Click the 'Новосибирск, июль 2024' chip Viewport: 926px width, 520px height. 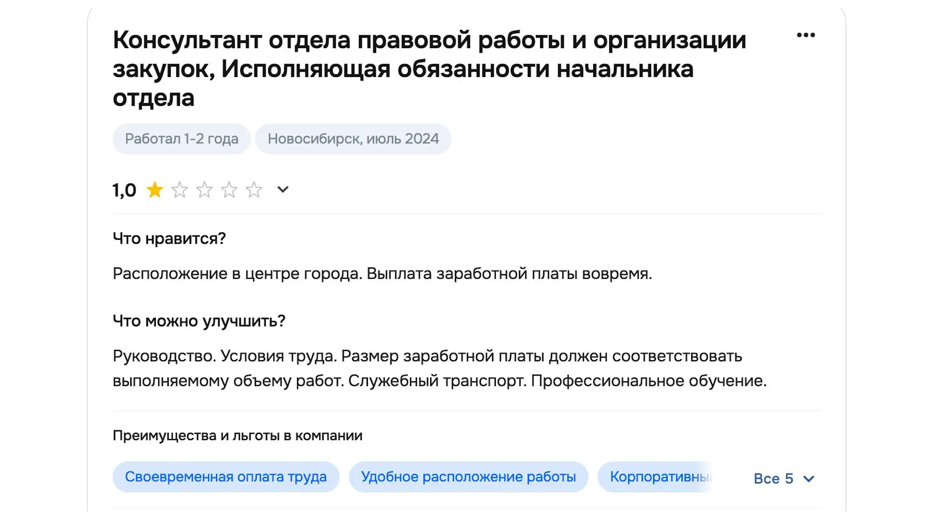click(x=354, y=139)
